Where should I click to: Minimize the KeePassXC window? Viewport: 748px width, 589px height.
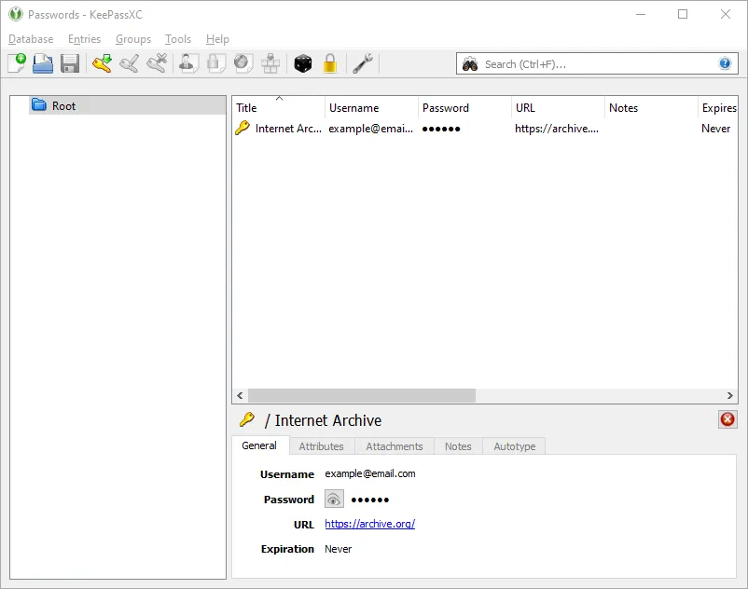point(641,14)
